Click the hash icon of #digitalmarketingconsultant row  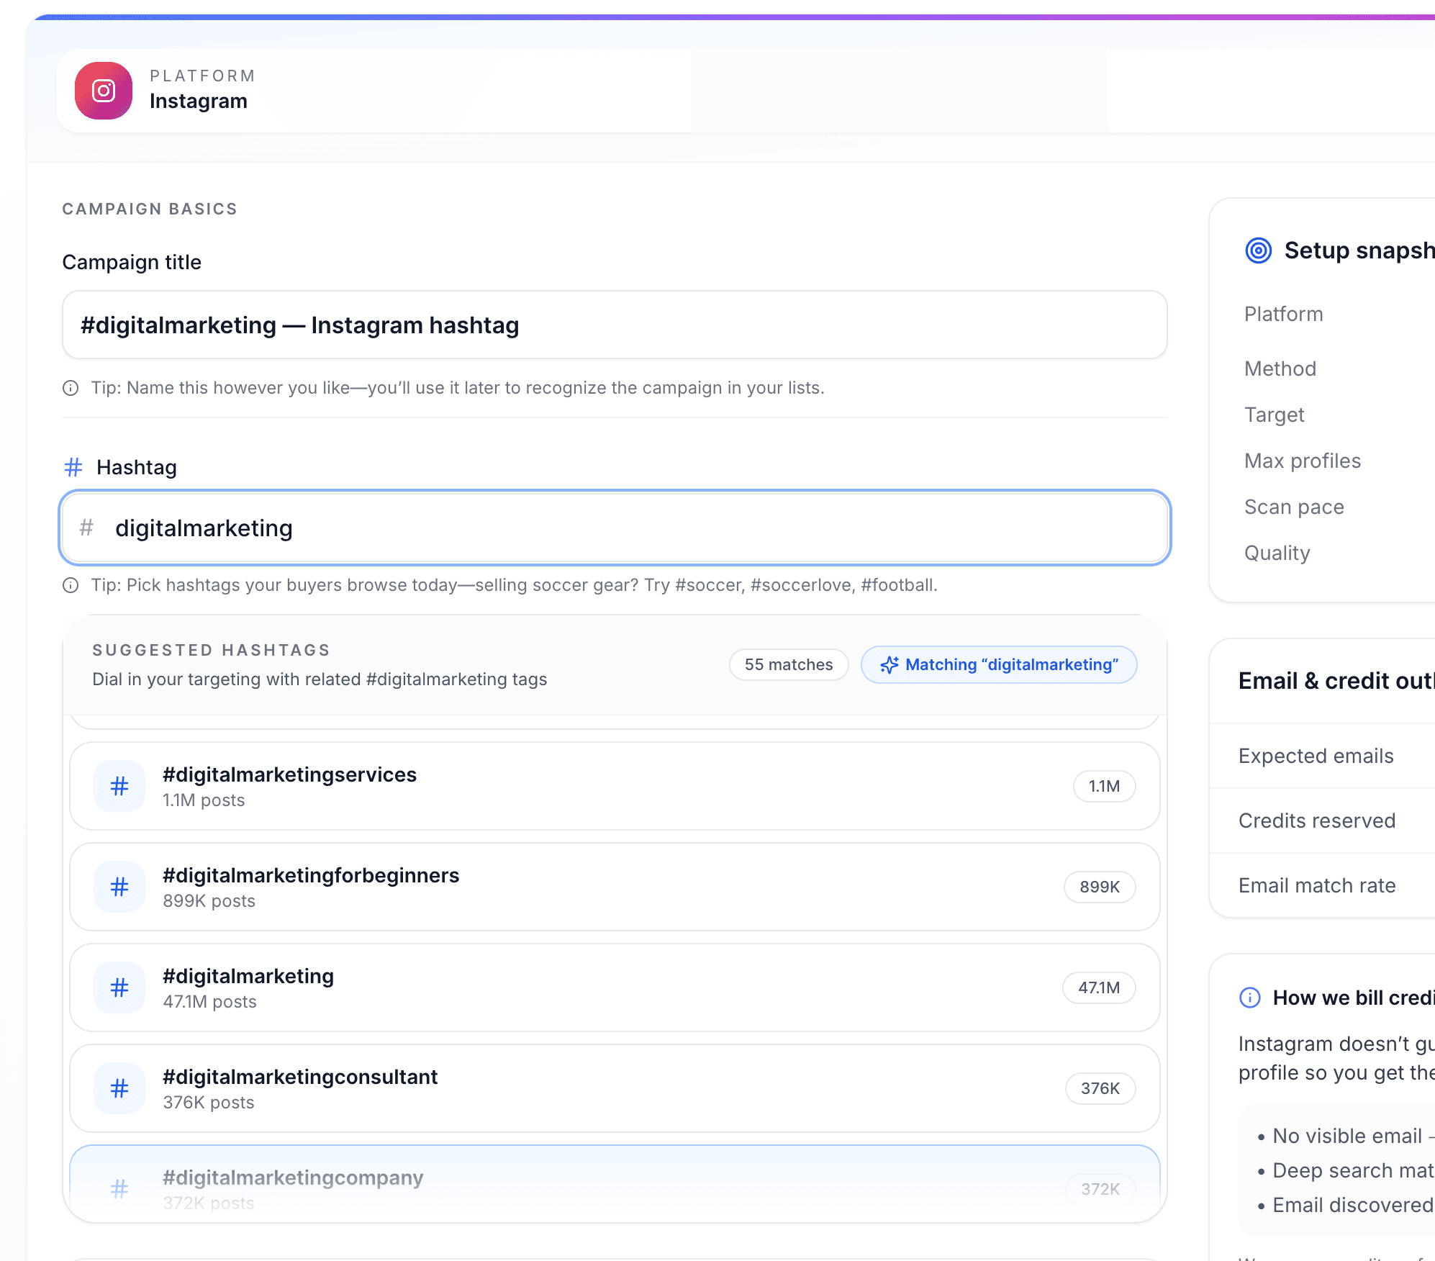119,1088
